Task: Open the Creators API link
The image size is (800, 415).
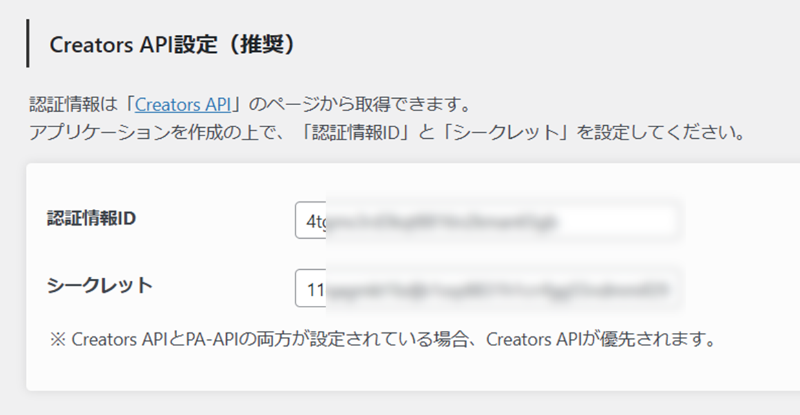Action: coord(183,104)
